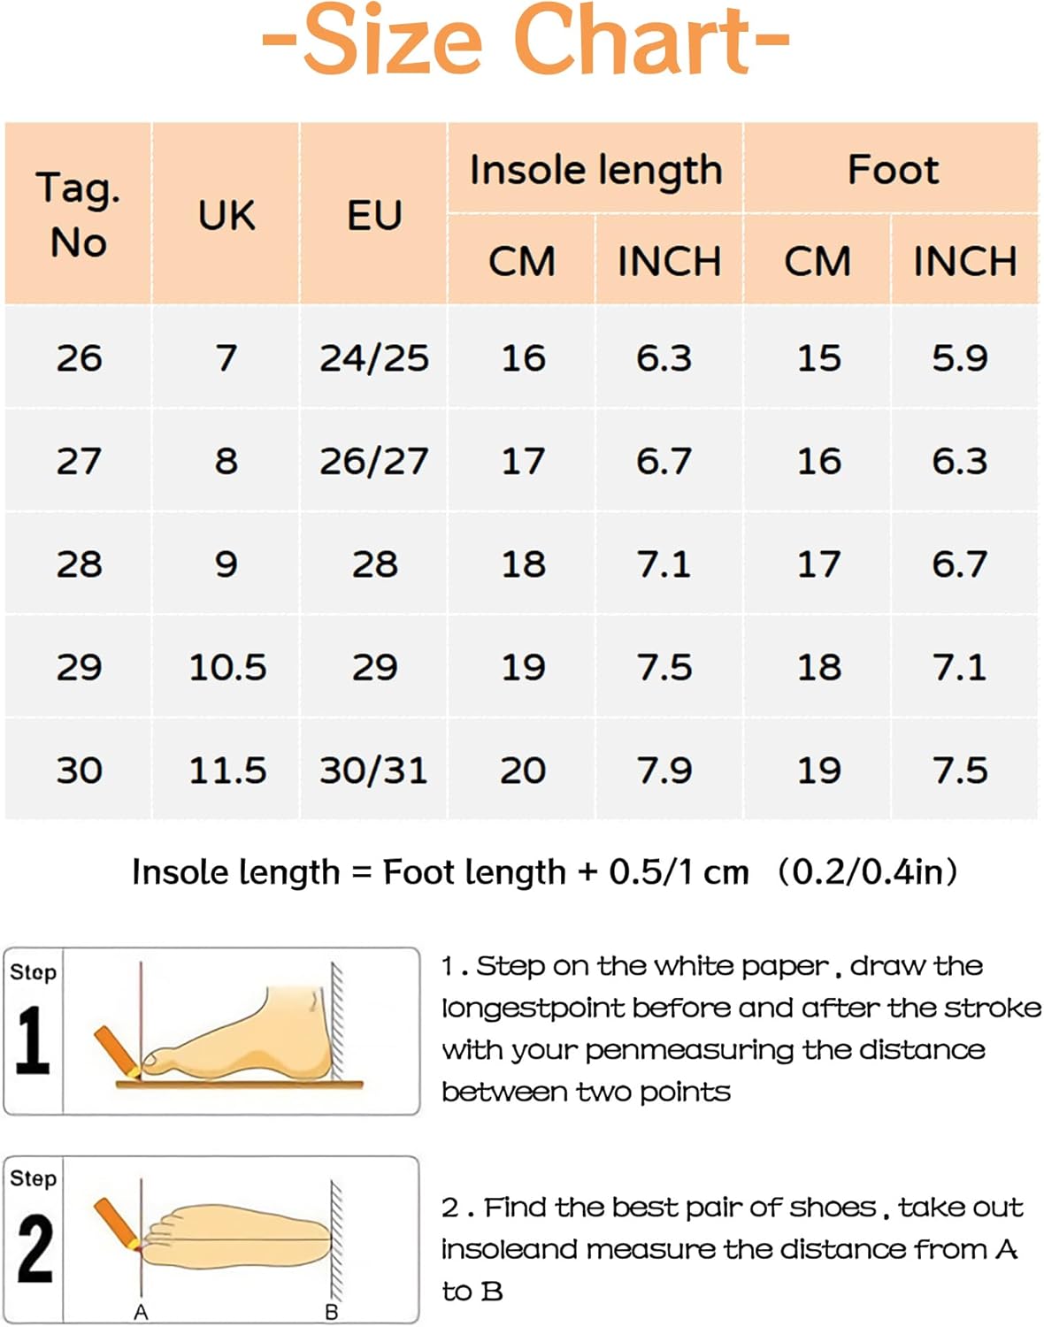Screen dimensions: 1044x1327
Task: Select the UK 10.5 size cell
Action: click(227, 667)
